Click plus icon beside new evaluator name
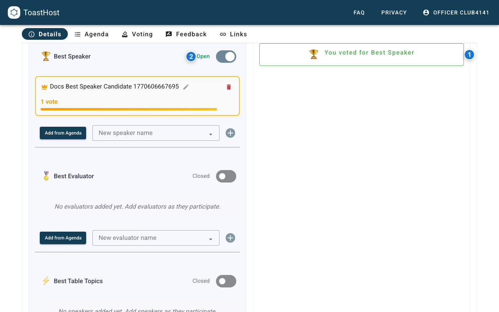The width and height of the screenshot is (499, 312). pos(230,238)
